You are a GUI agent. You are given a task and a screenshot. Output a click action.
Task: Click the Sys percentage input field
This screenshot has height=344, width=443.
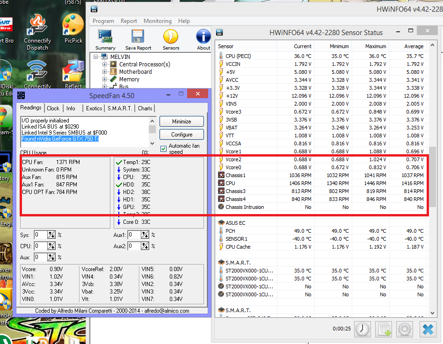tap(41, 235)
